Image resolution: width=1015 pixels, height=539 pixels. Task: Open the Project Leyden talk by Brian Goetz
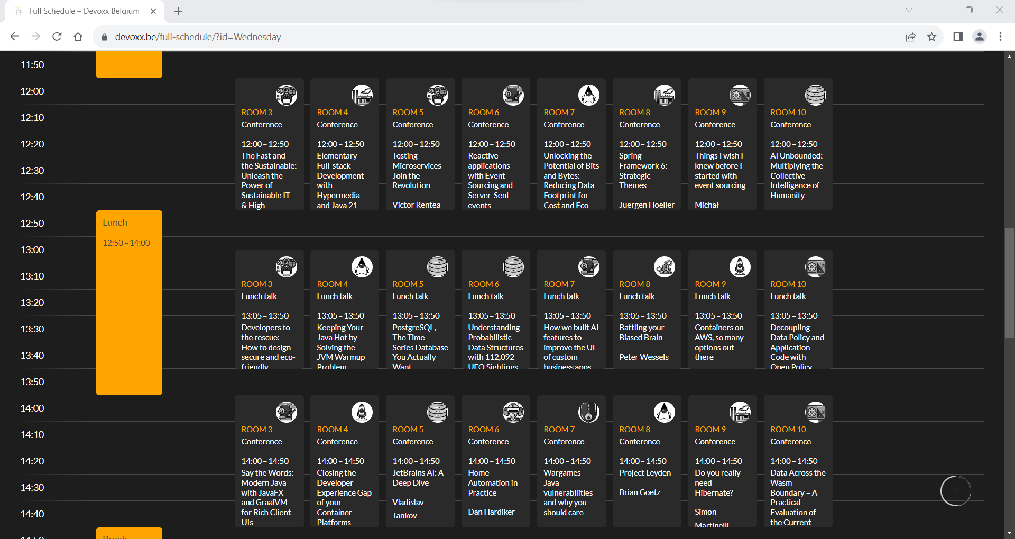tap(645, 473)
